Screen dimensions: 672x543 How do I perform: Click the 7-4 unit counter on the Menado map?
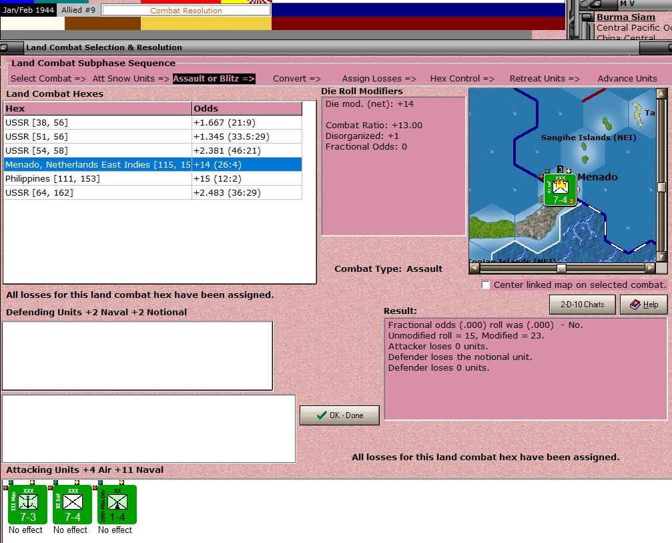560,190
